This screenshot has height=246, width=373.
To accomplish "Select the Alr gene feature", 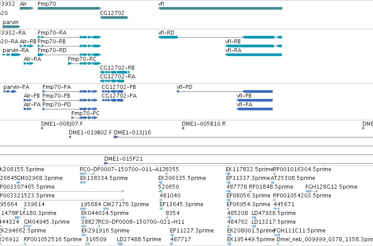I will [x=26, y=8].
